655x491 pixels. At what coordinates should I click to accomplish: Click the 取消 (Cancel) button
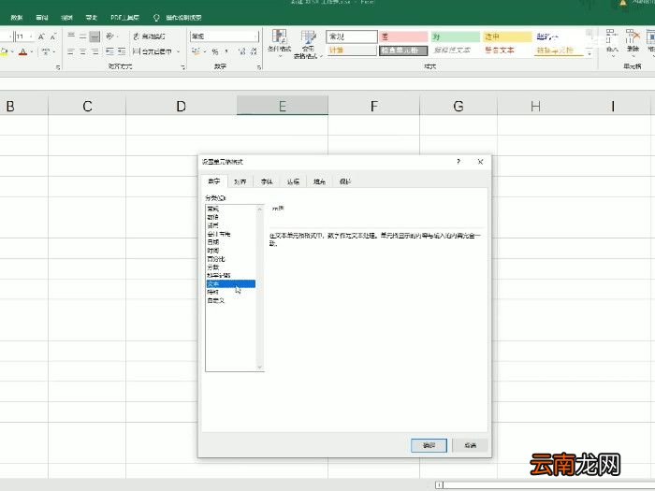point(470,445)
